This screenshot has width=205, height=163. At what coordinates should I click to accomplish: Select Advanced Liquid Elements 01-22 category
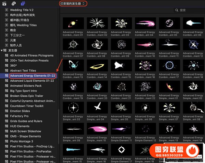pyautogui.click(x=32, y=81)
